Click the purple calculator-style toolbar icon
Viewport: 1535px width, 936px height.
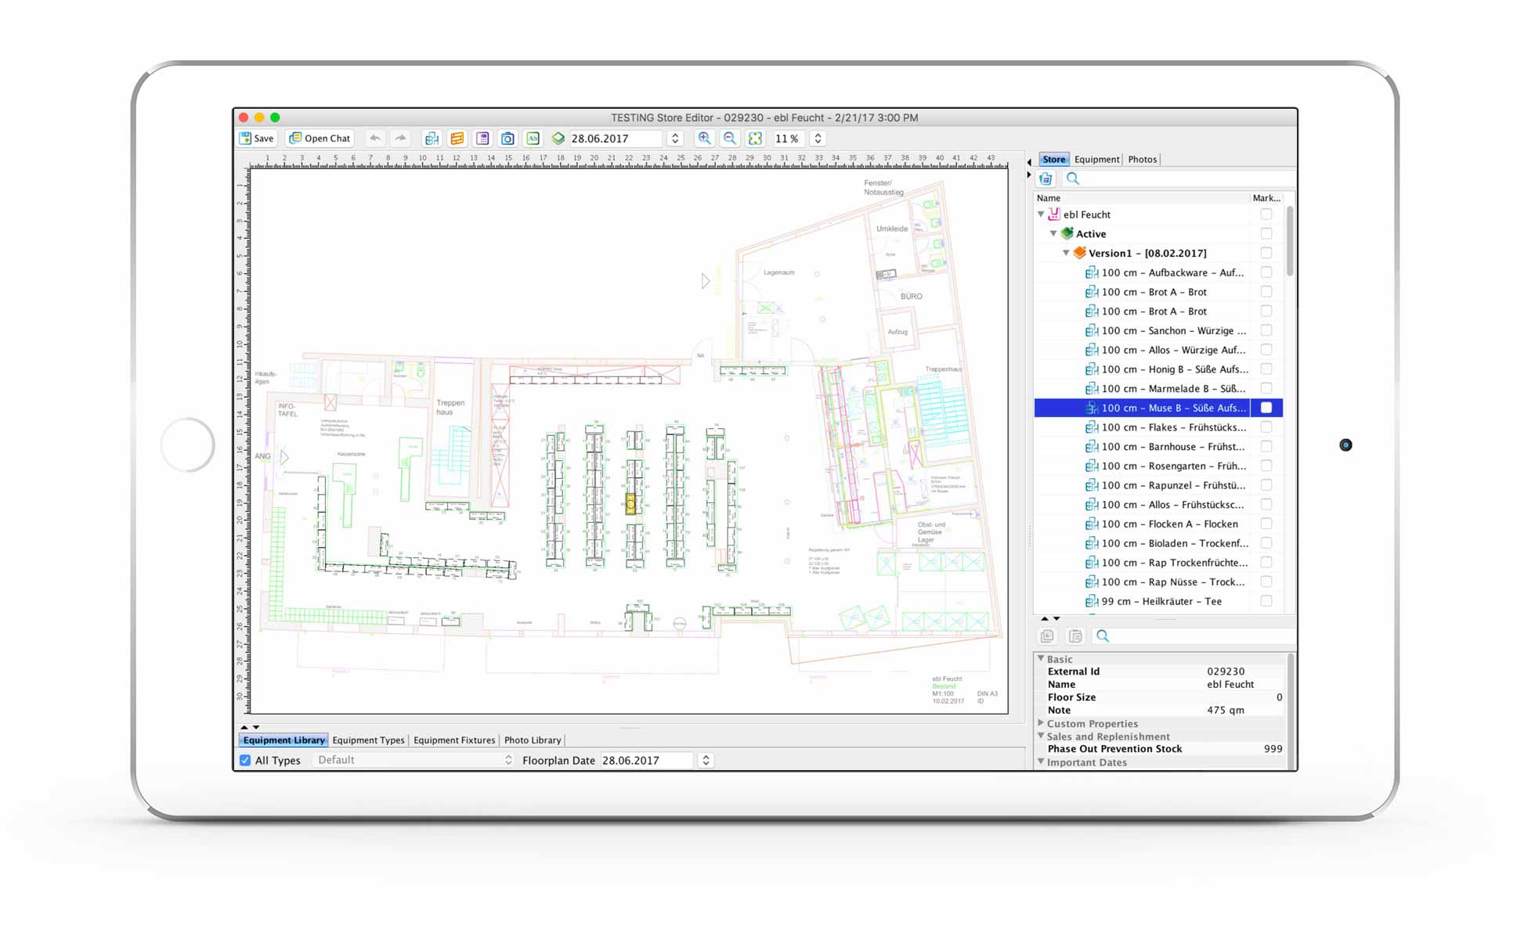[482, 139]
